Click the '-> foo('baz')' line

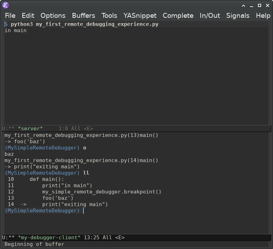tap(25, 141)
